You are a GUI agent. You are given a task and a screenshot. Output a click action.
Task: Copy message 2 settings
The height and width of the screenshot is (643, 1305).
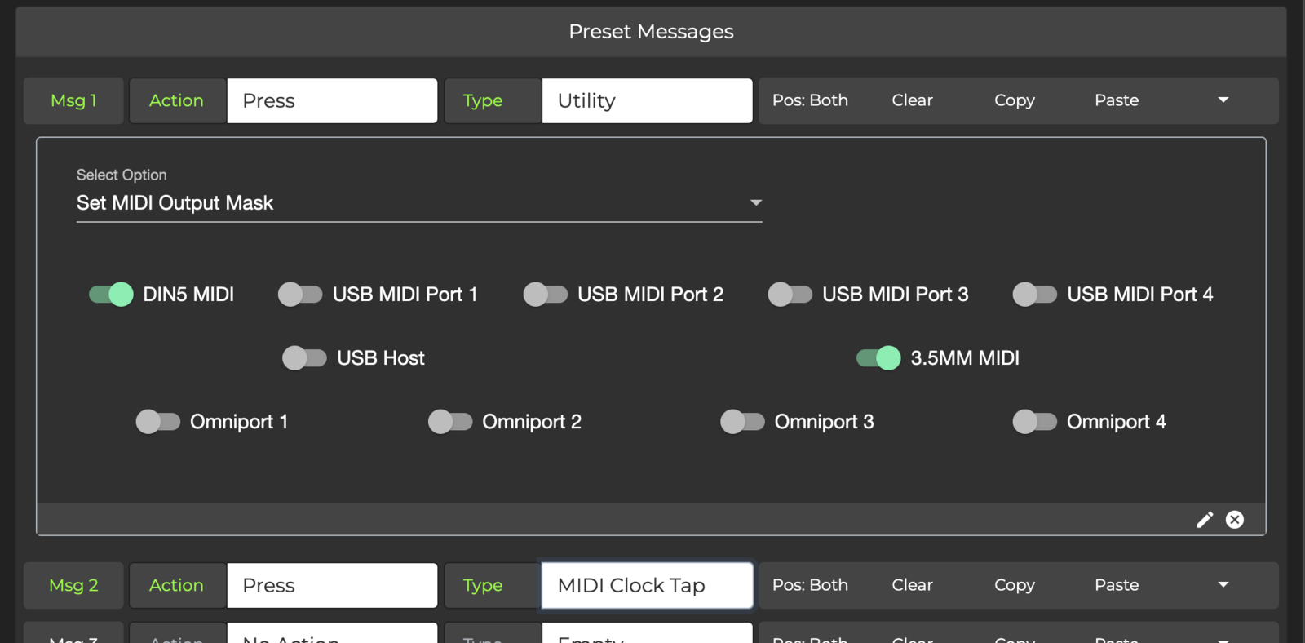coord(1014,585)
